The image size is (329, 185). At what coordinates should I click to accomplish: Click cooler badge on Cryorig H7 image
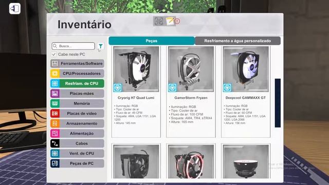tap(118, 88)
